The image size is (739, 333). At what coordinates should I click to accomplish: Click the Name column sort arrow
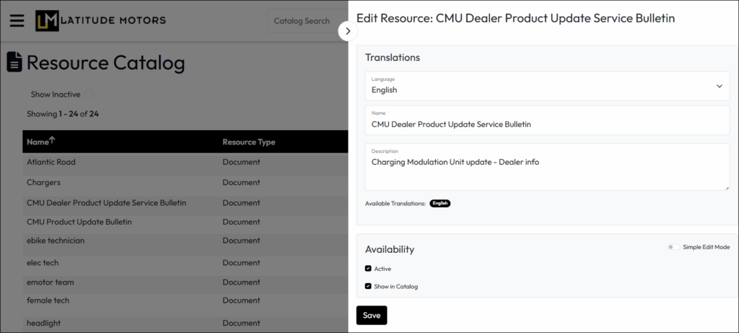pyautogui.click(x=52, y=140)
